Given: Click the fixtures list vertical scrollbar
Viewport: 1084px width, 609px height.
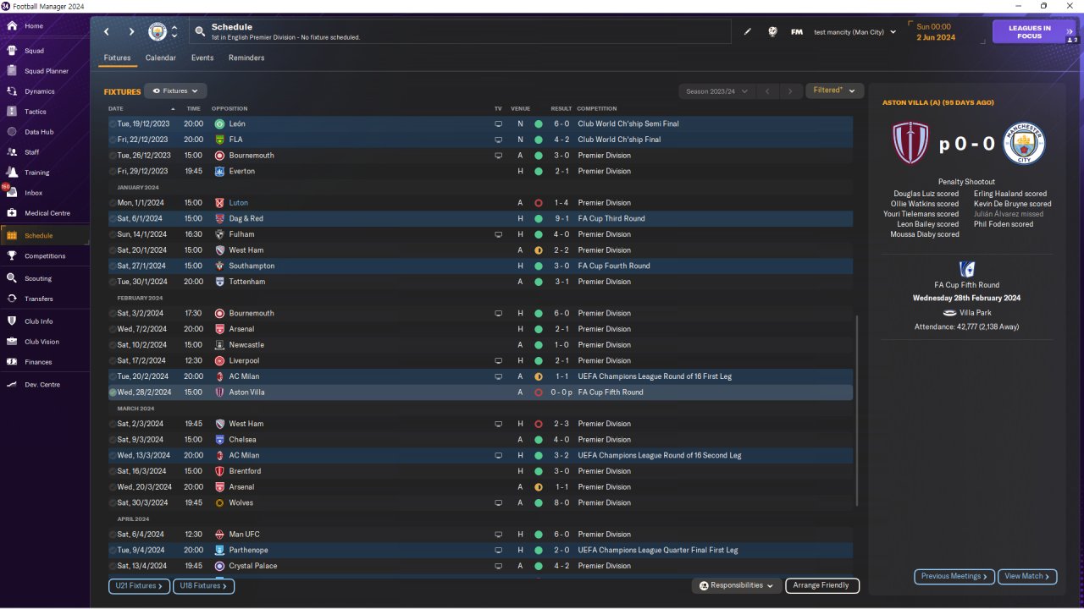Looking at the screenshot, I should tap(858, 411).
